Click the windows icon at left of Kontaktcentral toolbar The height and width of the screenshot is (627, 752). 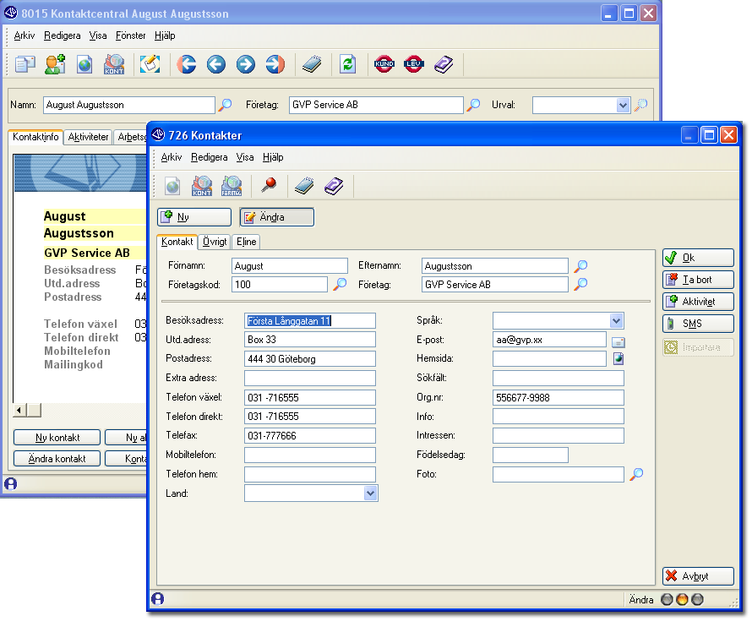pyautogui.click(x=25, y=64)
